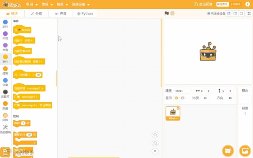Select 事件 events category
The width and height of the screenshot is (253, 158).
point(5,59)
